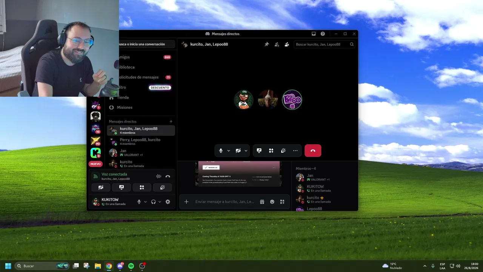Open camera options arrow in call controls
Viewport: 483px width, 272px height.
246,150
